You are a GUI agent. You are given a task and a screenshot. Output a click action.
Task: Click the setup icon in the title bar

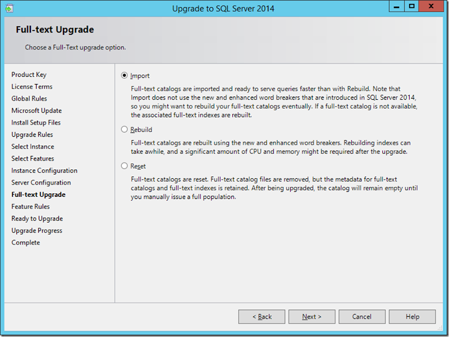coord(9,8)
